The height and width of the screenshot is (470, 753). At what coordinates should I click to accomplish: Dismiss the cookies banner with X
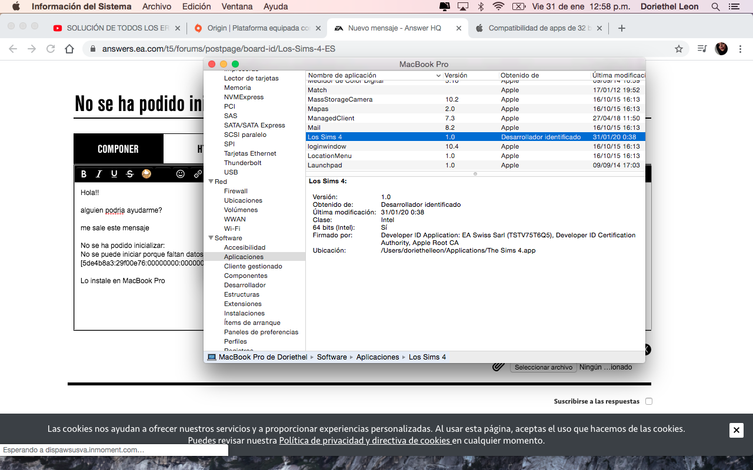(737, 430)
